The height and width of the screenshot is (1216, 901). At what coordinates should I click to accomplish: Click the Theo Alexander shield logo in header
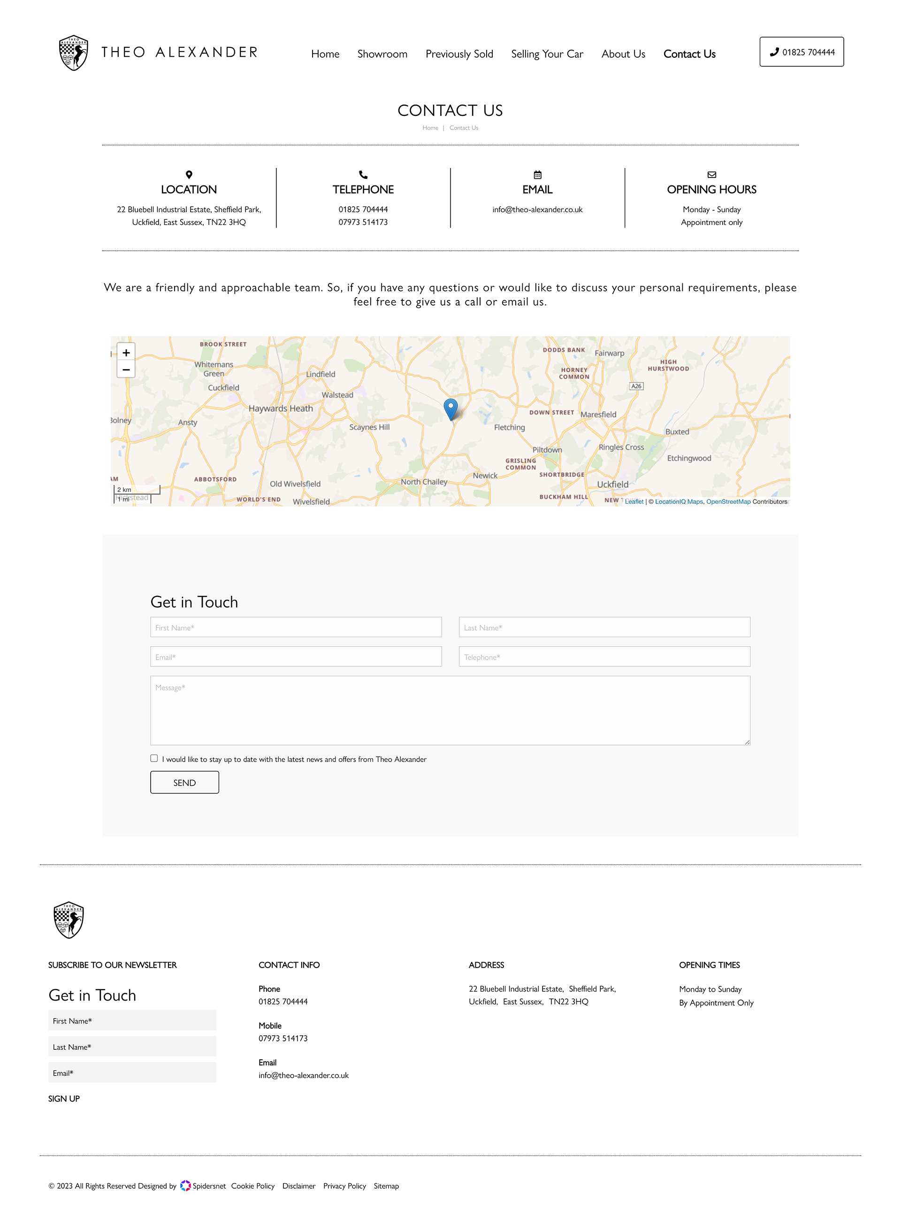(74, 53)
